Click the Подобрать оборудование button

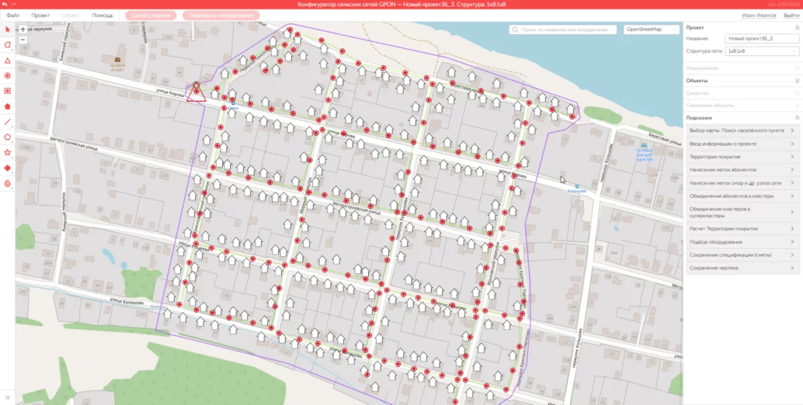(x=220, y=15)
